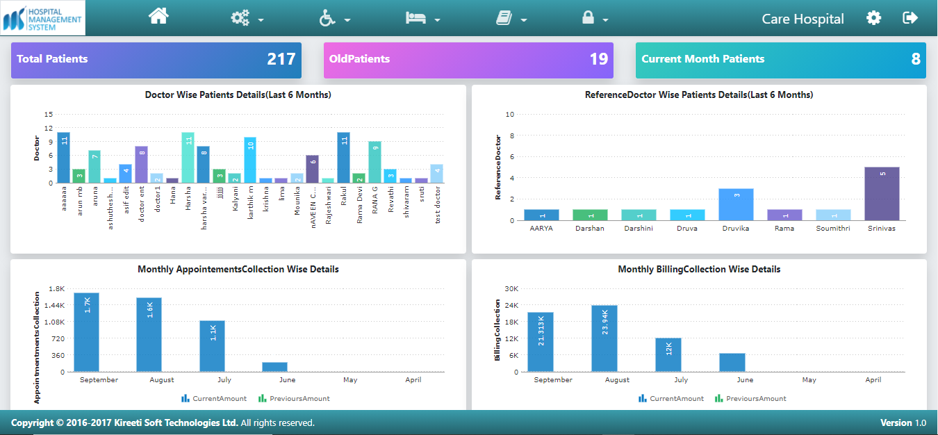The image size is (938, 435).
Task: Open the wheelchair patient menu icon
Action: (328, 18)
